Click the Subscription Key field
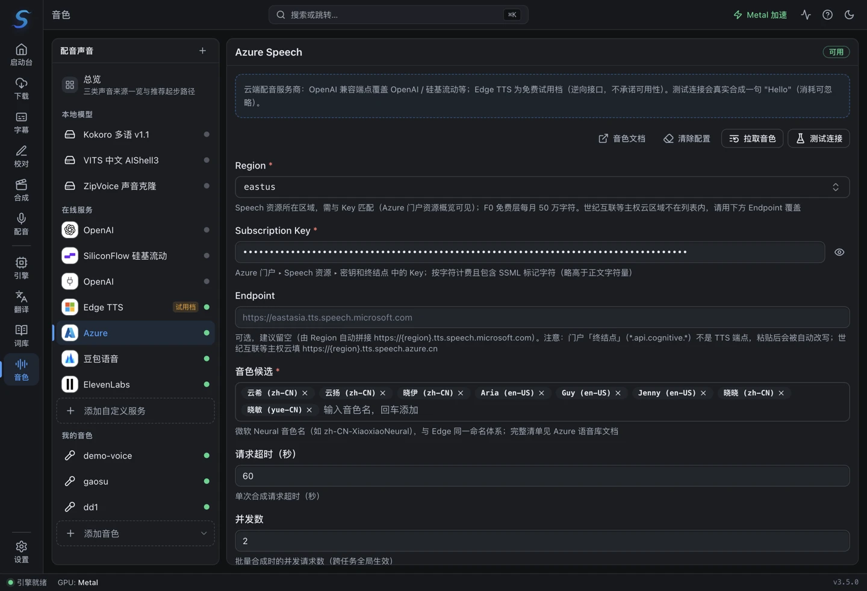The image size is (867, 591). click(x=530, y=252)
